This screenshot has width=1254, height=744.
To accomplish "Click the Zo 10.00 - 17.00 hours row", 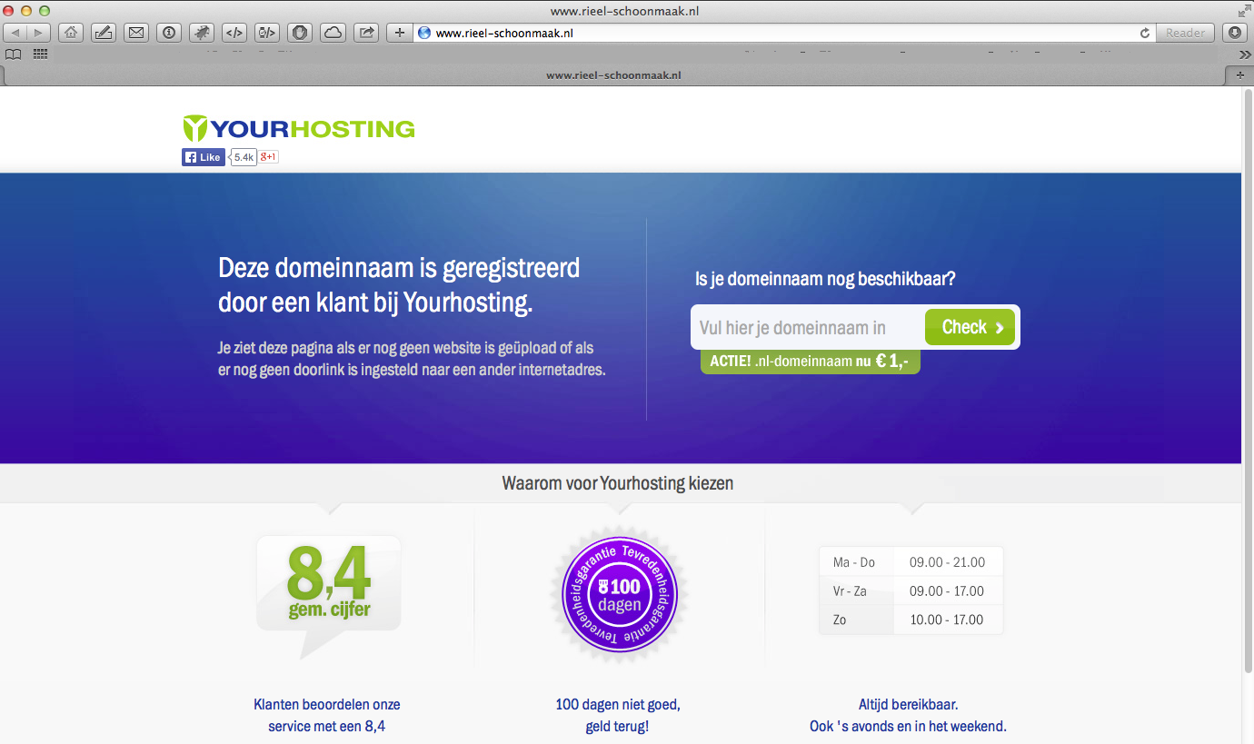I will click(x=911, y=620).
